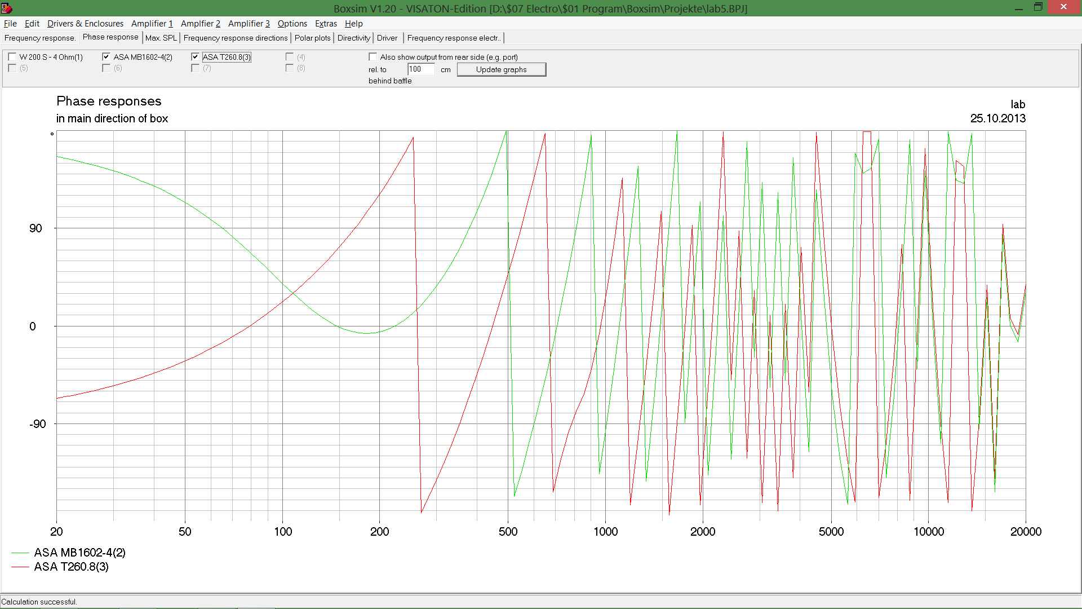Open the Amplifier 1 menu
The width and height of the screenshot is (1082, 609).
[x=152, y=23]
